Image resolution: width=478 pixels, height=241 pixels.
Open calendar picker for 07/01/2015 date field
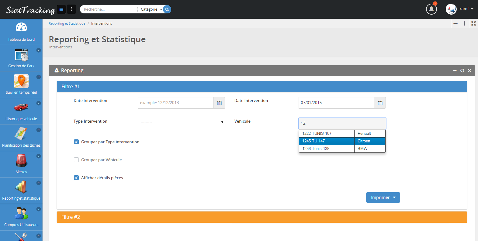pyautogui.click(x=380, y=103)
